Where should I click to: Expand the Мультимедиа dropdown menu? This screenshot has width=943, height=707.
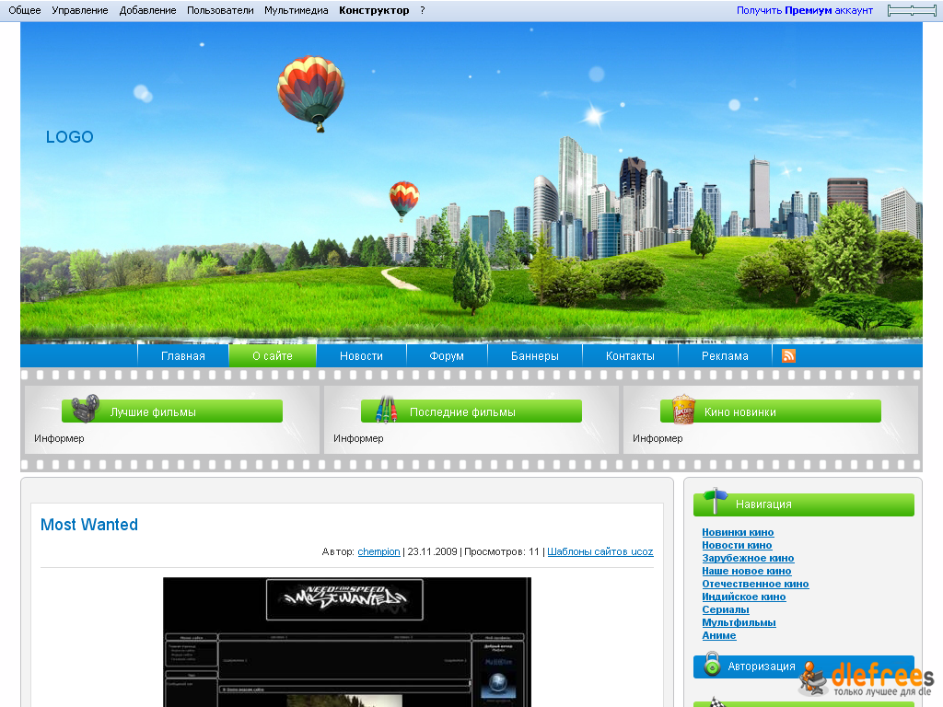(x=296, y=11)
